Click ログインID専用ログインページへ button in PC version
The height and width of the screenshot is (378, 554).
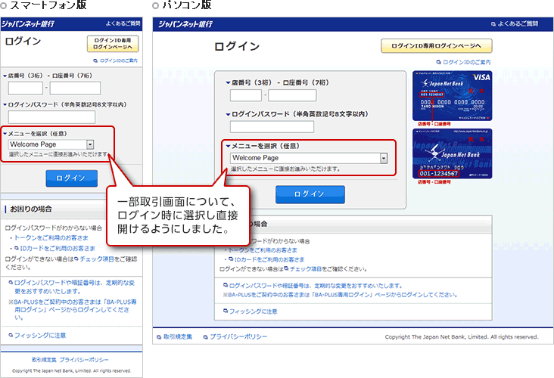[x=437, y=45]
